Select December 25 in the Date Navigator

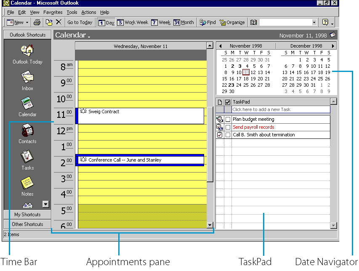click(321, 79)
